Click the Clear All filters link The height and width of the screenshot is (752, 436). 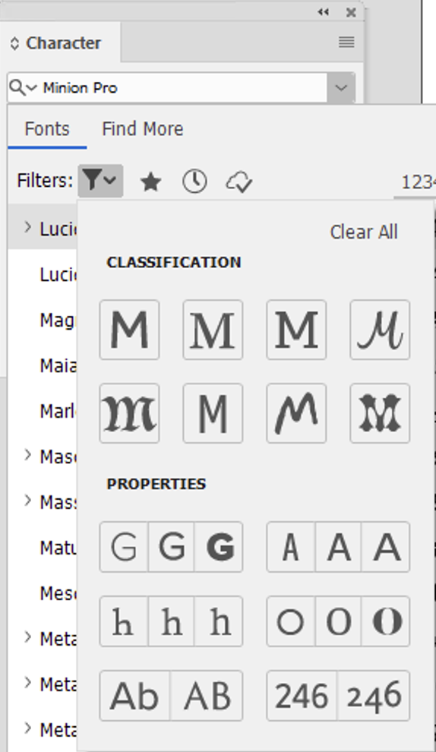point(364,232)
